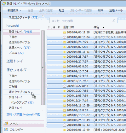Sort by flag column icon
Viewport: 126px width, 133px height.
click(59, 27)
